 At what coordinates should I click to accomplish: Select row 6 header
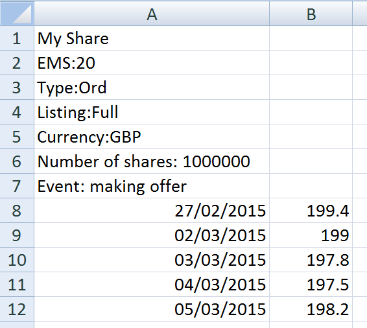click(x=17, y=161)
